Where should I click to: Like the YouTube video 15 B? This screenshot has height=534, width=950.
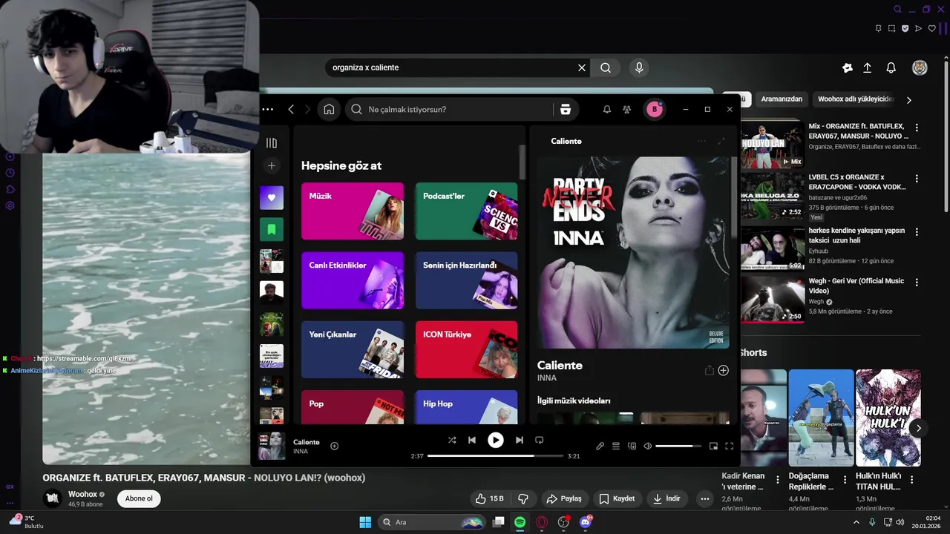tap(490, 498)
